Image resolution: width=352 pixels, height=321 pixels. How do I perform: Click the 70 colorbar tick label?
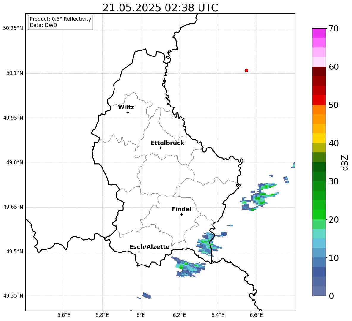pyautogui.click(x=334, y=29)
